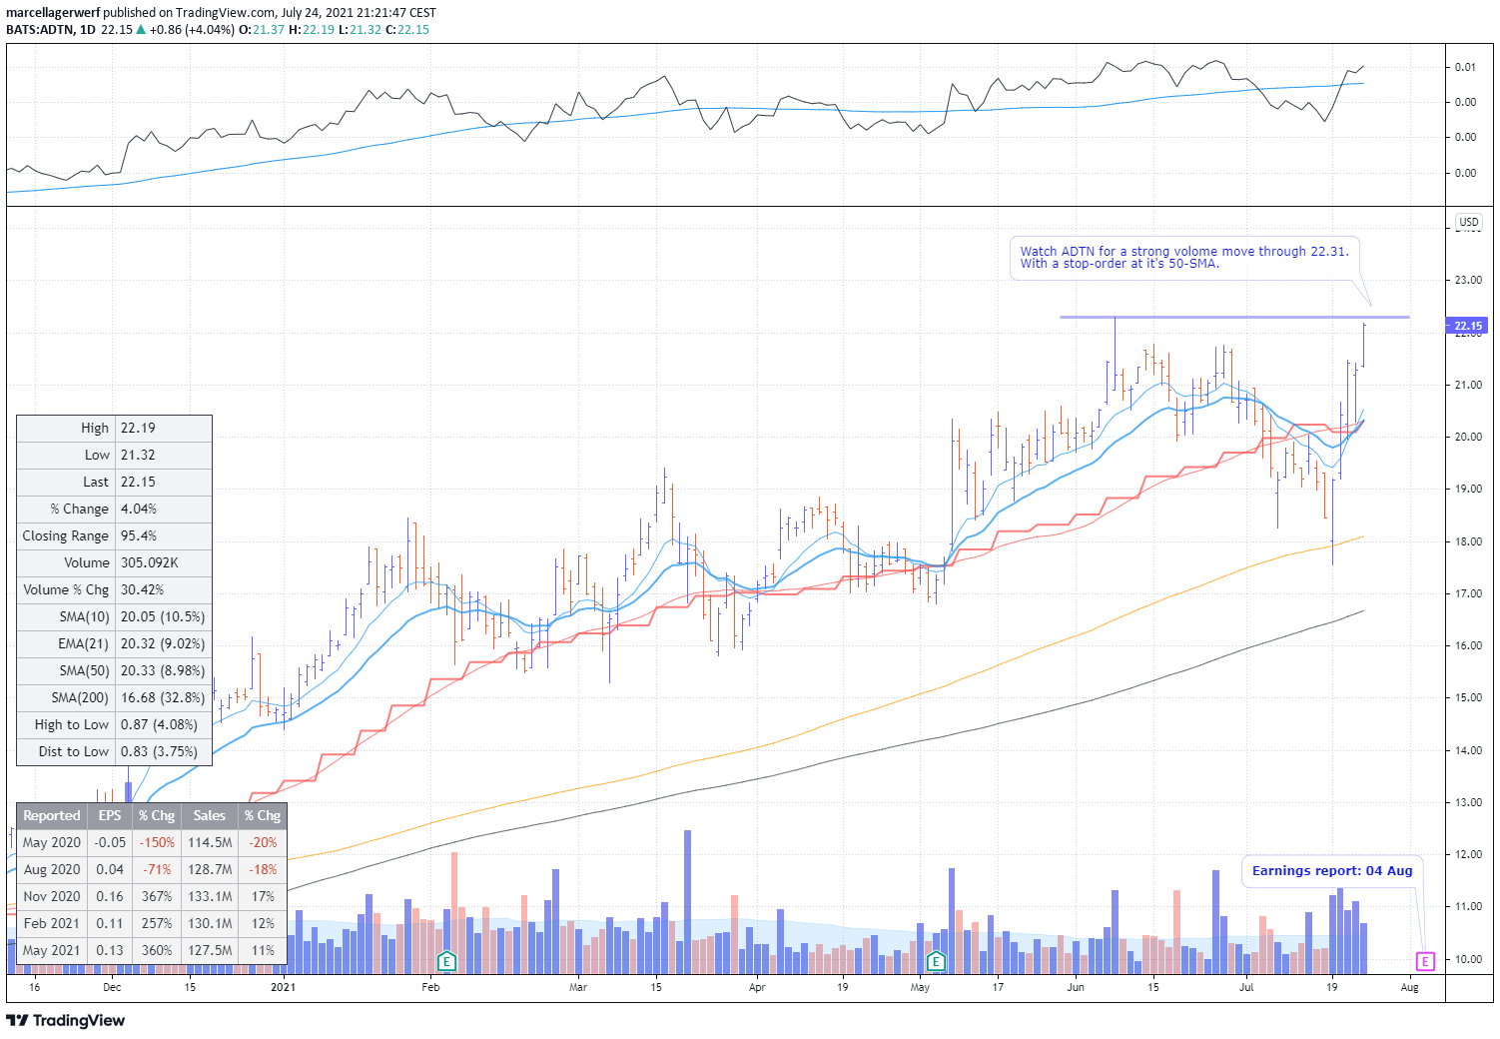
Task: Click the SMA(10) value 20.05 (10.5%)
Action: pyautogui.click(x=163, y=617)
